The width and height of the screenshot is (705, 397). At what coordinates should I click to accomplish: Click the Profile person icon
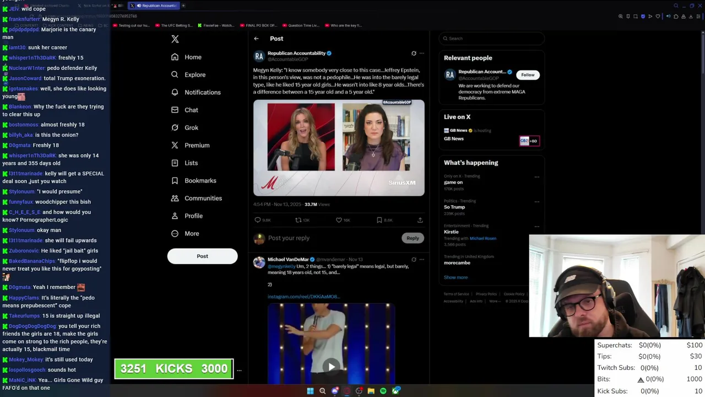[x=175, y=216]
